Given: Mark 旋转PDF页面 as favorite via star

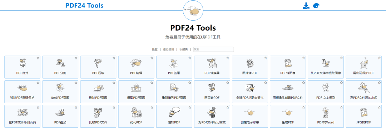Looking at the screenshot, I should (x=76, y=83).
